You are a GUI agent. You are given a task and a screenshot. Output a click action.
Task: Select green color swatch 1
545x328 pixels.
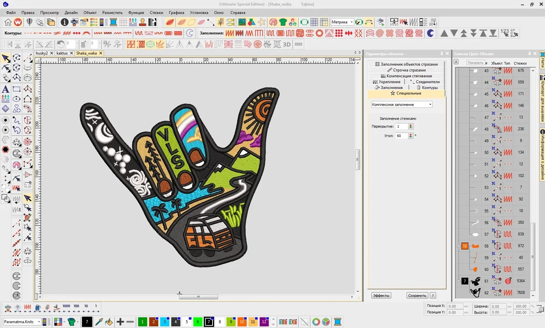point(142,322)
